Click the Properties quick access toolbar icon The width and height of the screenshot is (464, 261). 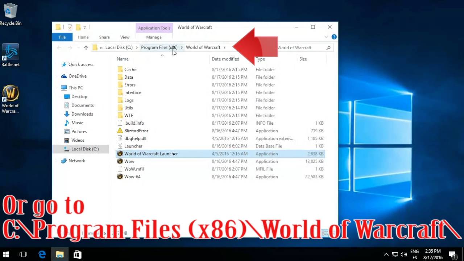tap(70, 27)
